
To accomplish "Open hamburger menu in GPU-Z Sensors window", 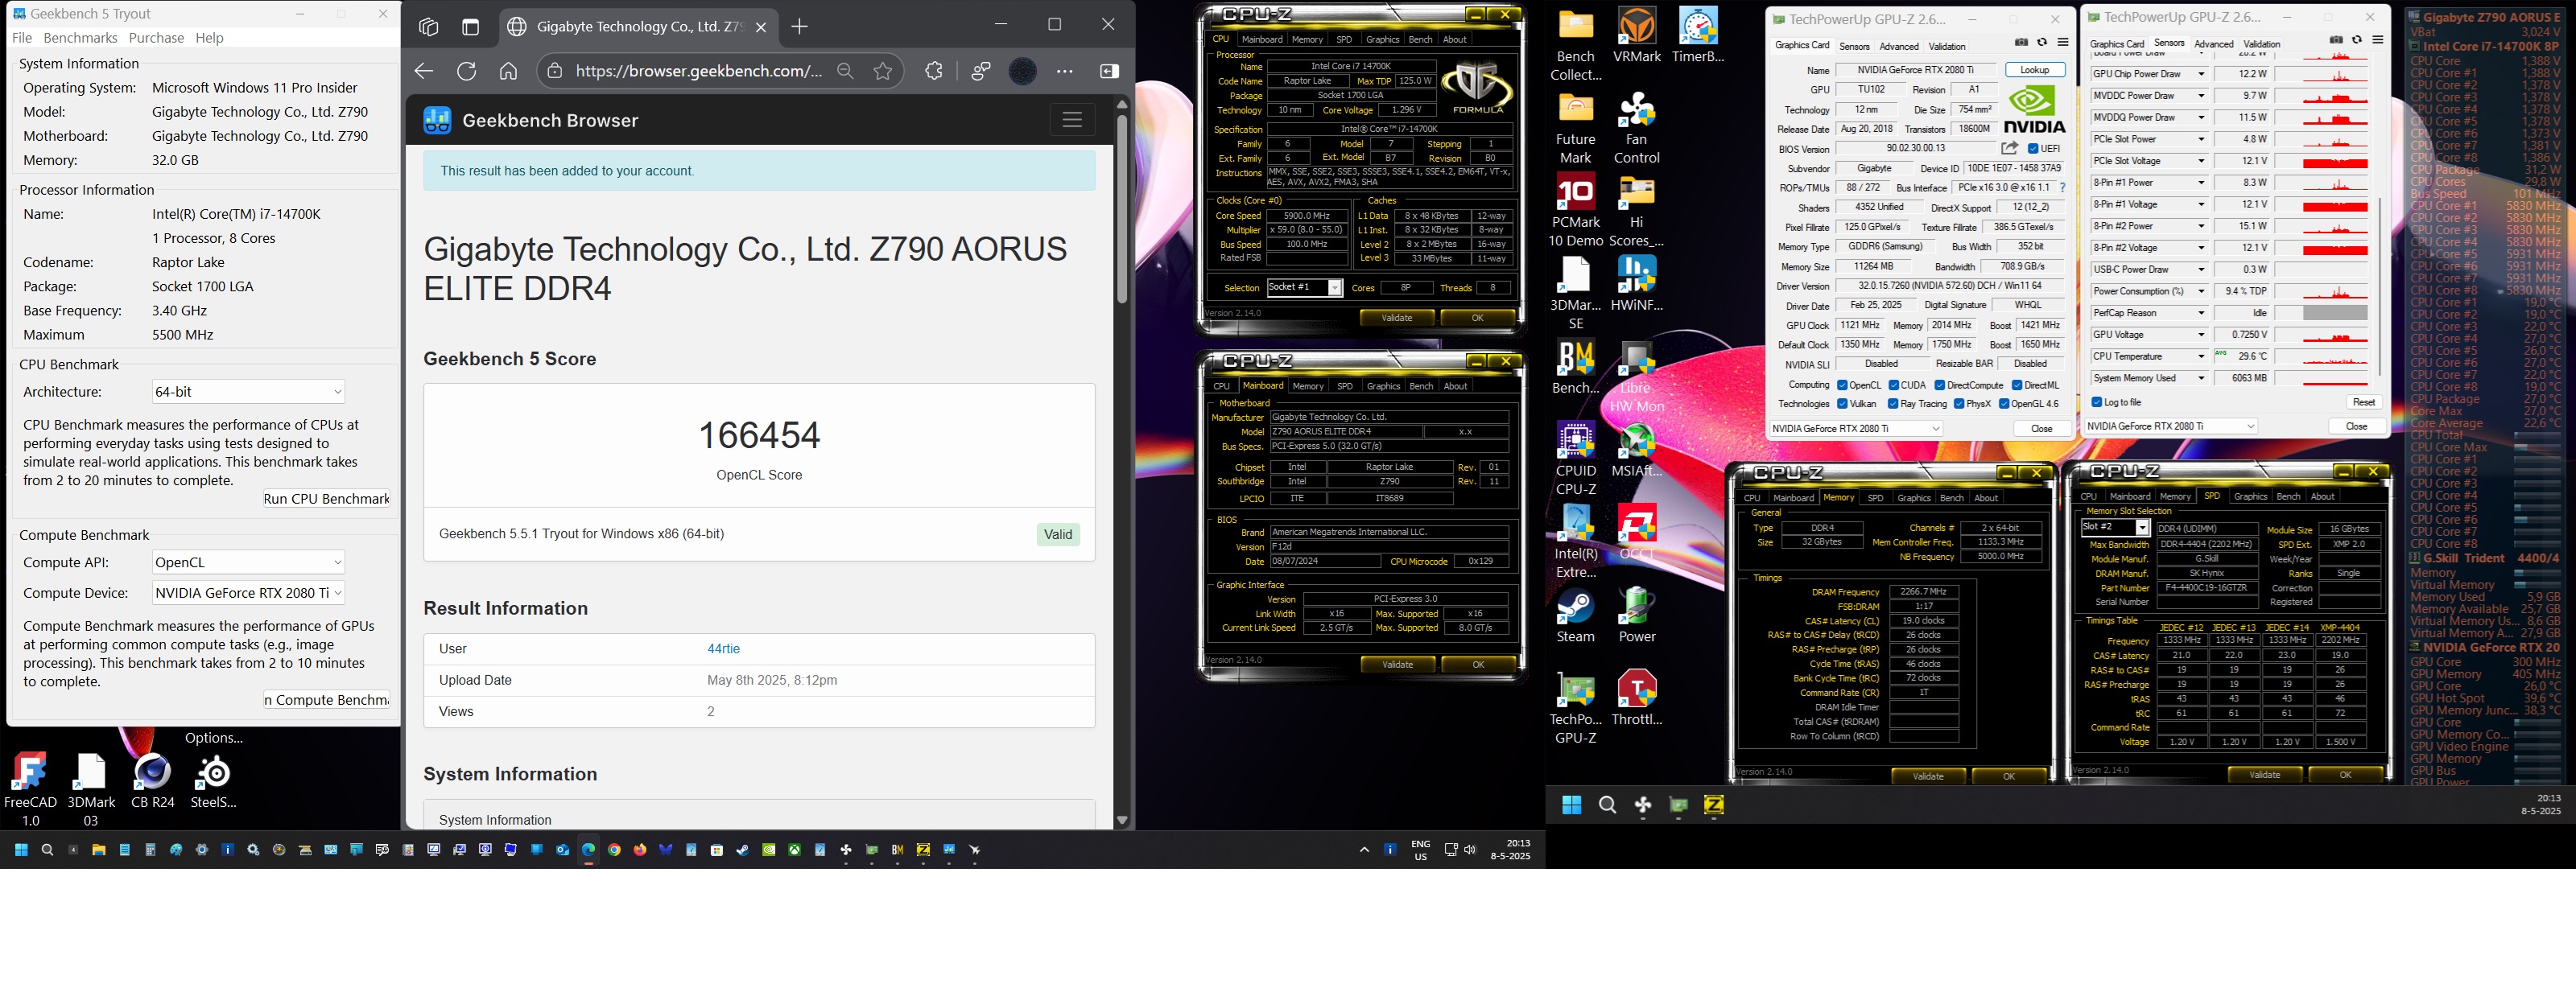I will pos(2377,41).
